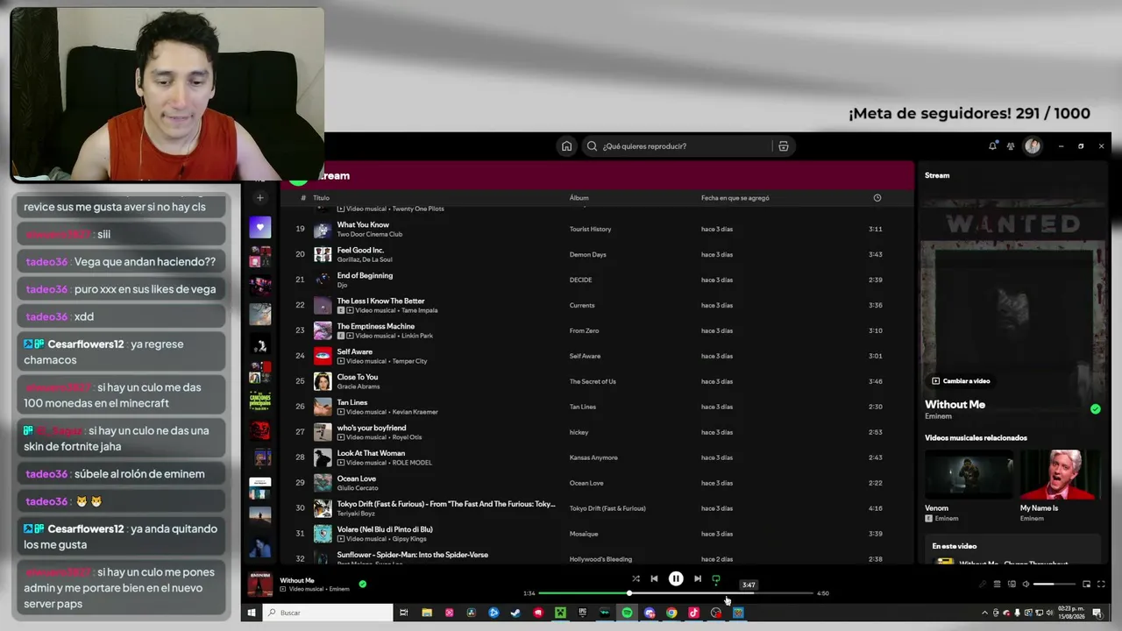Toggle shuffle in the player bar

(x=636, y=579)
